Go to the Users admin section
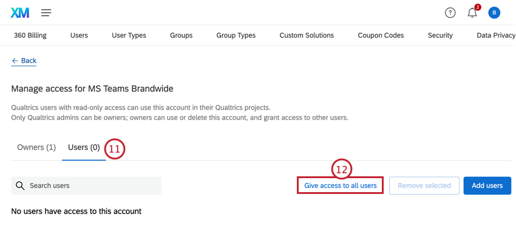 (x=79, y=35)
